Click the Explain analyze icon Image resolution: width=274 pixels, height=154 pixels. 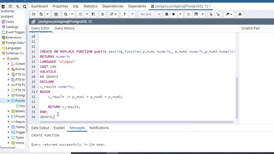196,14
